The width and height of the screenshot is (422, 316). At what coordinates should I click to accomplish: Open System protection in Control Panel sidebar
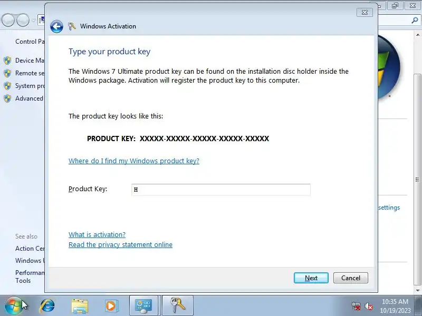coord(30,86)
